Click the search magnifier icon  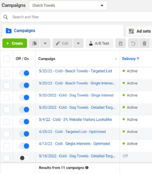tap(5, 17)
